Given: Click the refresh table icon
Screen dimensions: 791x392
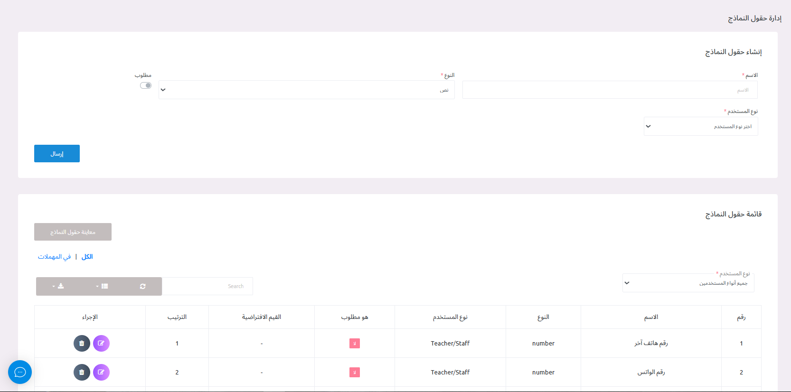Looking at the screenshot, I should click(142, 287).
